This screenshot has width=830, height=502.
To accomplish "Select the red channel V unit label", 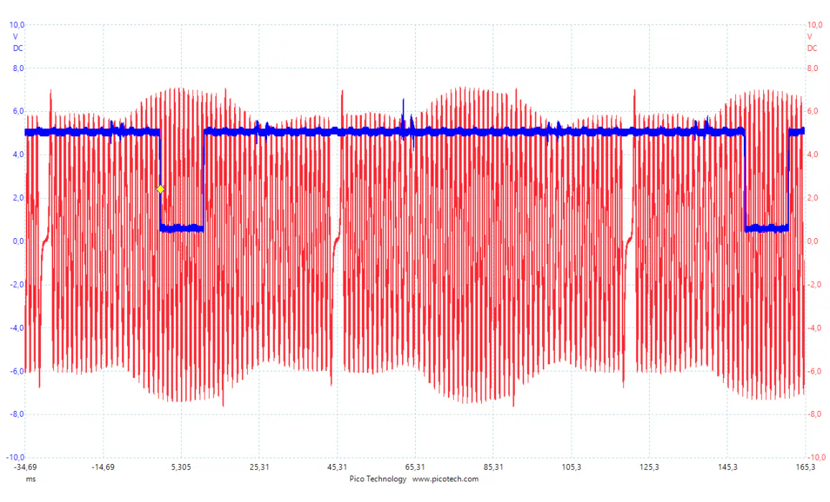I will point(810,37).
